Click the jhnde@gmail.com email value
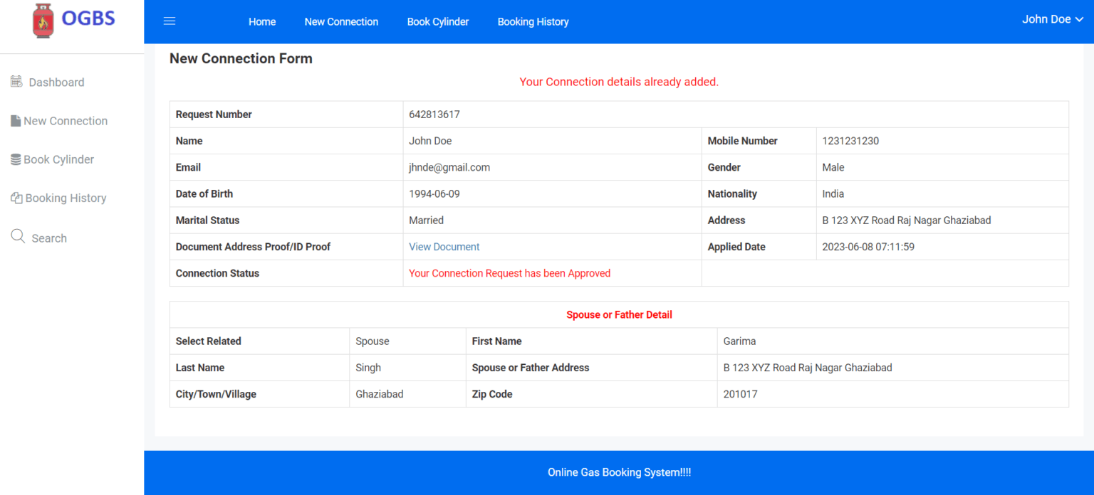This screenshot has width=1094, height=495. click(449, 167)
